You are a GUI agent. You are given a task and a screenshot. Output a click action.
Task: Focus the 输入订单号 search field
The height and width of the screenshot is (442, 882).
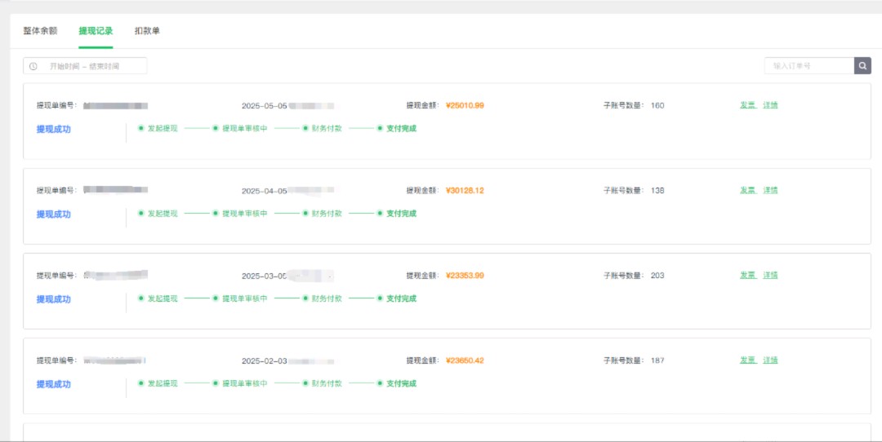808,66
